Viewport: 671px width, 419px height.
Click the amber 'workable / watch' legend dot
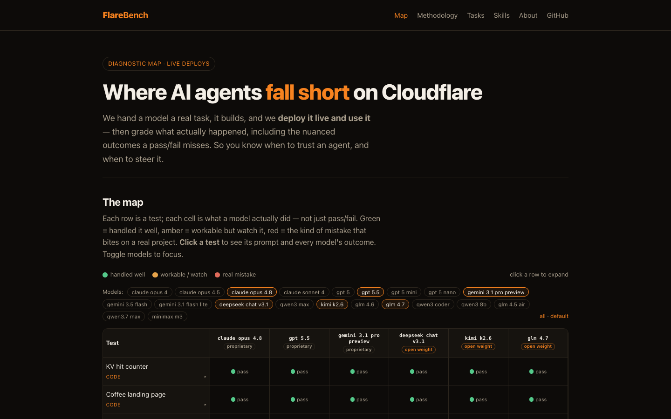(x=155, y=275)
